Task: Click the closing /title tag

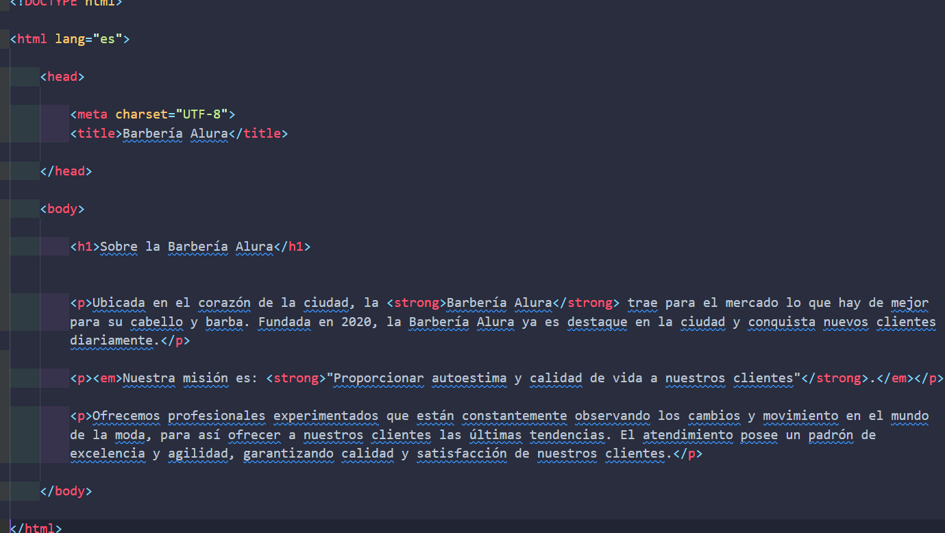Action: click(258, 134)
